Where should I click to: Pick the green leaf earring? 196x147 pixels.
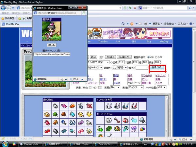(x=56, y=114)
